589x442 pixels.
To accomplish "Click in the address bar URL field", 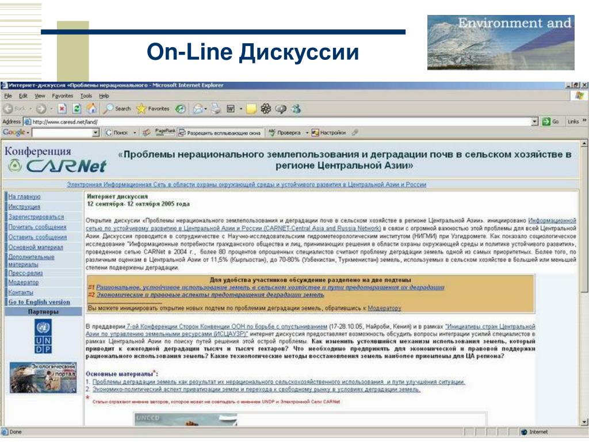I will point(278,122).
